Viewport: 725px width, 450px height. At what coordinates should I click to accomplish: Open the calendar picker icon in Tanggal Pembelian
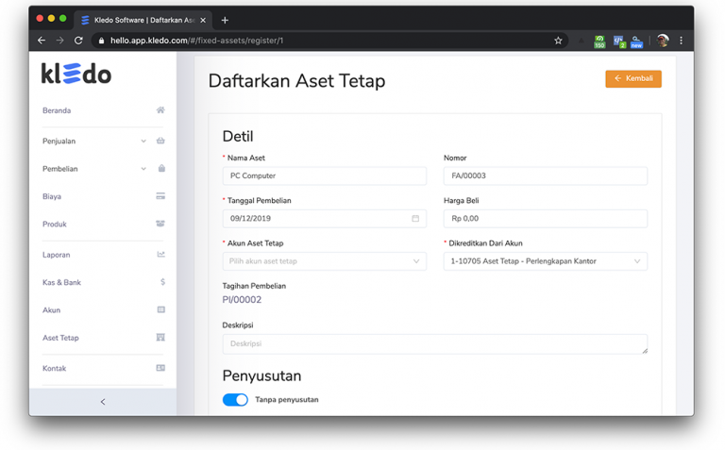coord(415,218)
